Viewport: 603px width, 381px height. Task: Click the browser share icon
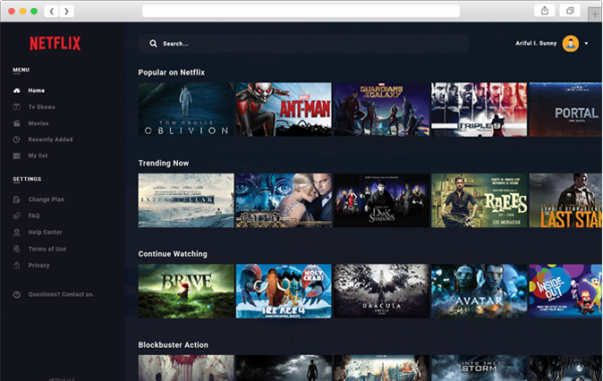tap(545, 11)
